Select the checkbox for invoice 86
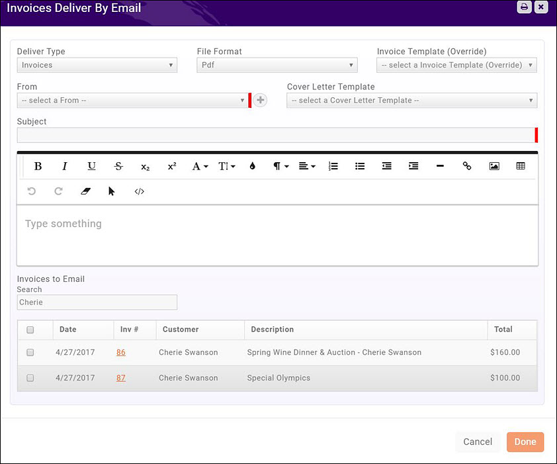 tap(30, 352)
